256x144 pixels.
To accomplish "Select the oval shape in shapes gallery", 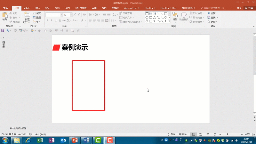I will pyautogui.click(x=147, y=18).
